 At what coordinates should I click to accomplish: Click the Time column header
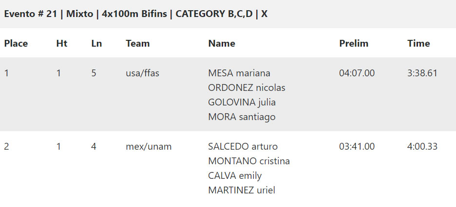[418, 43]
